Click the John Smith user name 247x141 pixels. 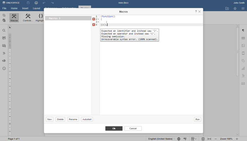(239, 3)
